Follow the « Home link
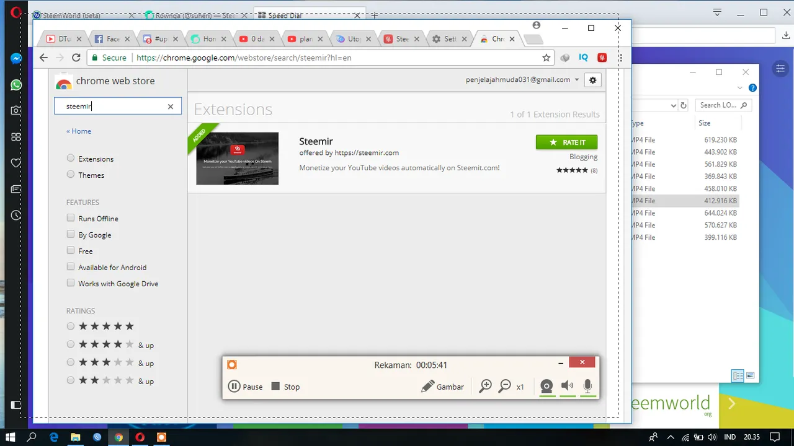Screen dimensions: 794x446 click(x=79, y=131)
